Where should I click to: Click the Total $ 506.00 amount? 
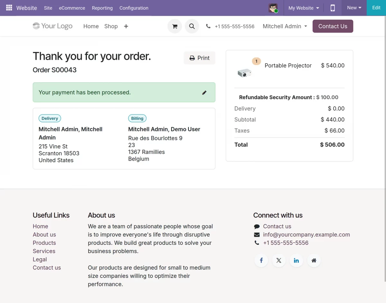[x=332, y=145]
